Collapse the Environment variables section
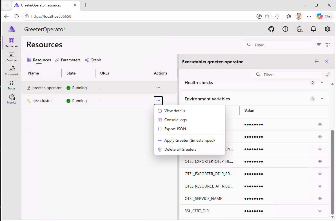 [x=322, y=99]
